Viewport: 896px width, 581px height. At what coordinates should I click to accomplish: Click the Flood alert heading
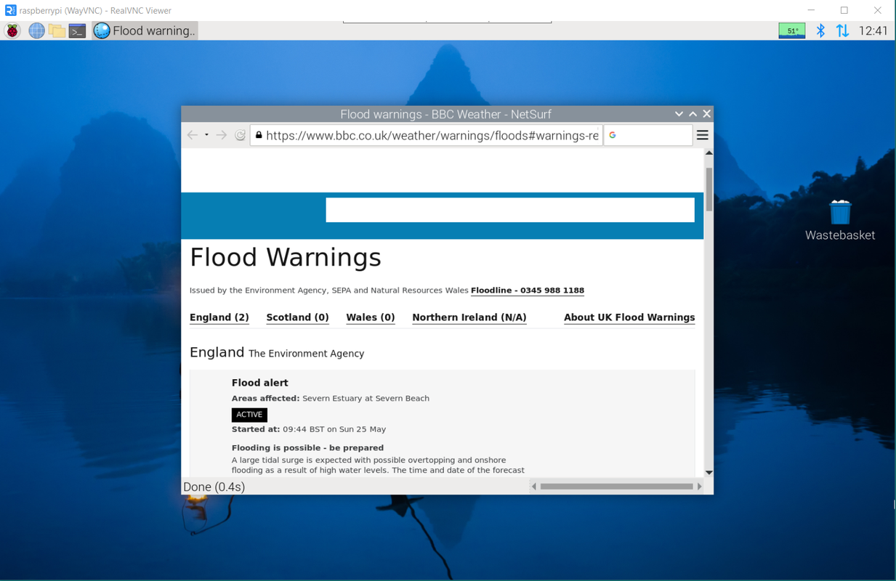260,383
